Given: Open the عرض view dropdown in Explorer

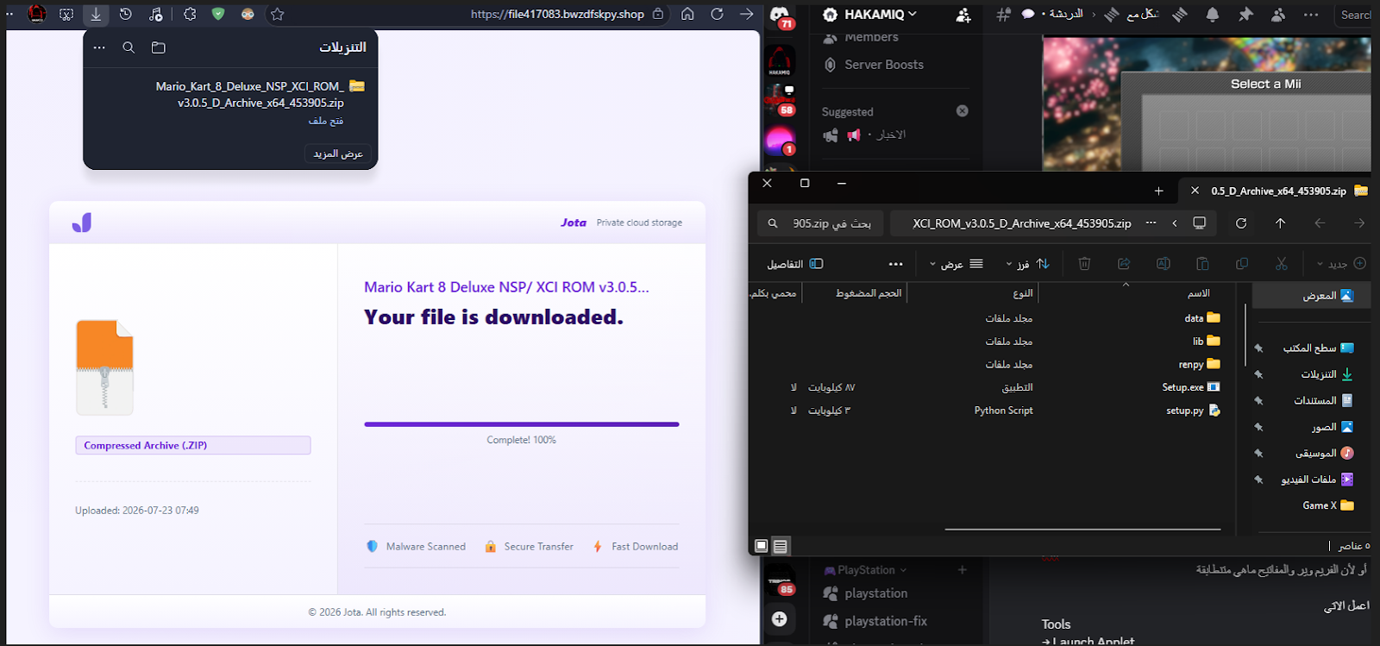Looking at the screenshot, I should 956,264.
